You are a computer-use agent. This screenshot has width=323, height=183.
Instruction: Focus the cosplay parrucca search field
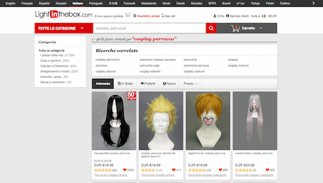tap(150, 28)
